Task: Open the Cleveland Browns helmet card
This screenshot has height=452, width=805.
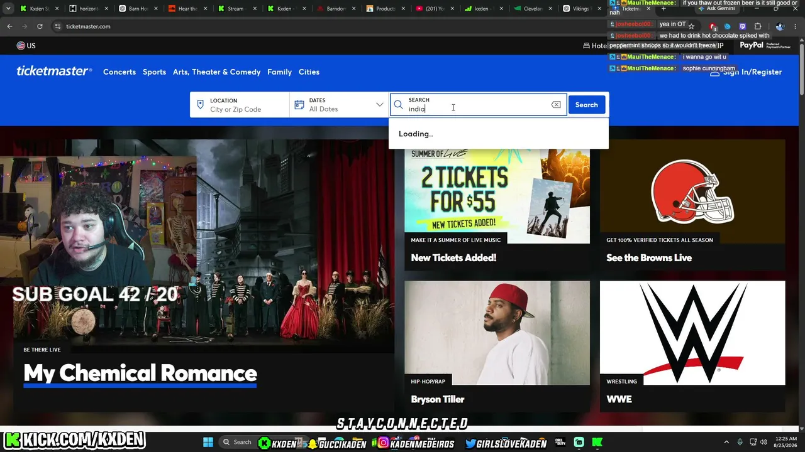Action: tap(692, 191)
